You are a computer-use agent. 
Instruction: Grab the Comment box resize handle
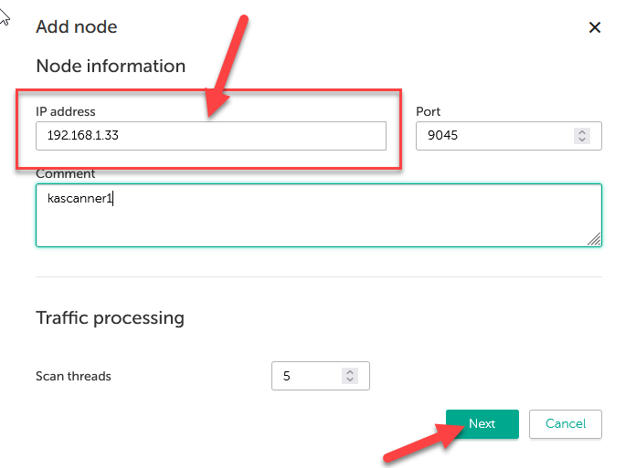(x=594, y=239)
